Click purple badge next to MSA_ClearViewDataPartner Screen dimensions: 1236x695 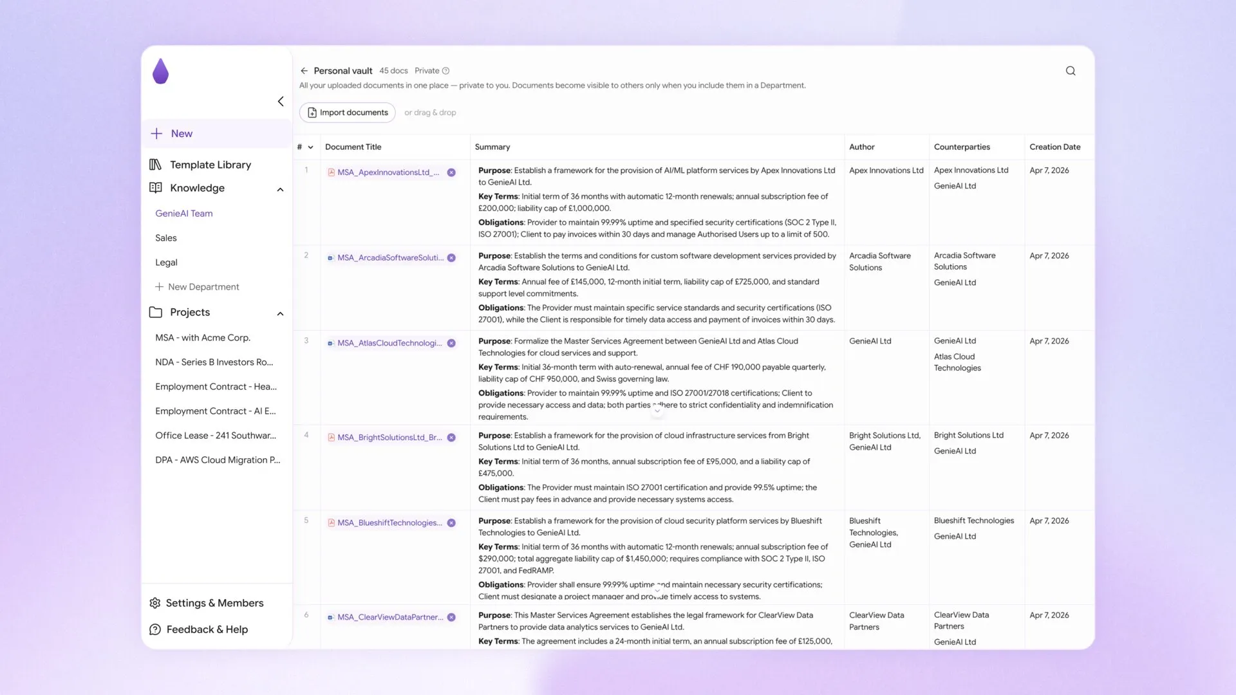[451, 618]
